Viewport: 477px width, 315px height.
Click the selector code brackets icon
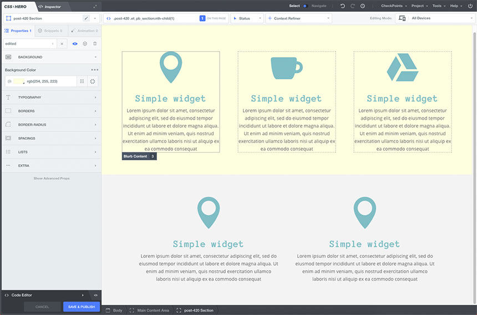[109, 18]
